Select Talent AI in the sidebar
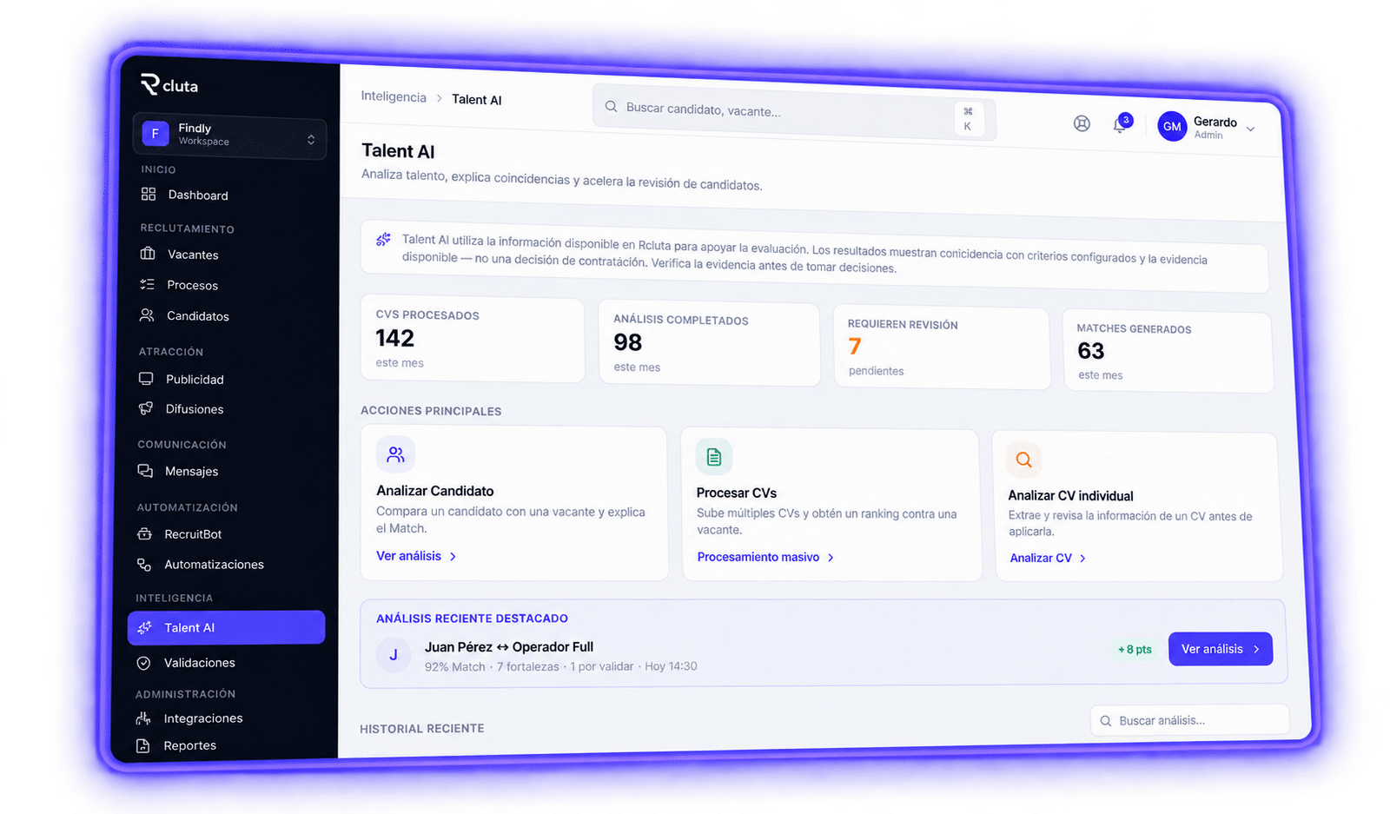Image resolution: width=1390 pixels, height=814 pixels. click(x=226, y=627)
